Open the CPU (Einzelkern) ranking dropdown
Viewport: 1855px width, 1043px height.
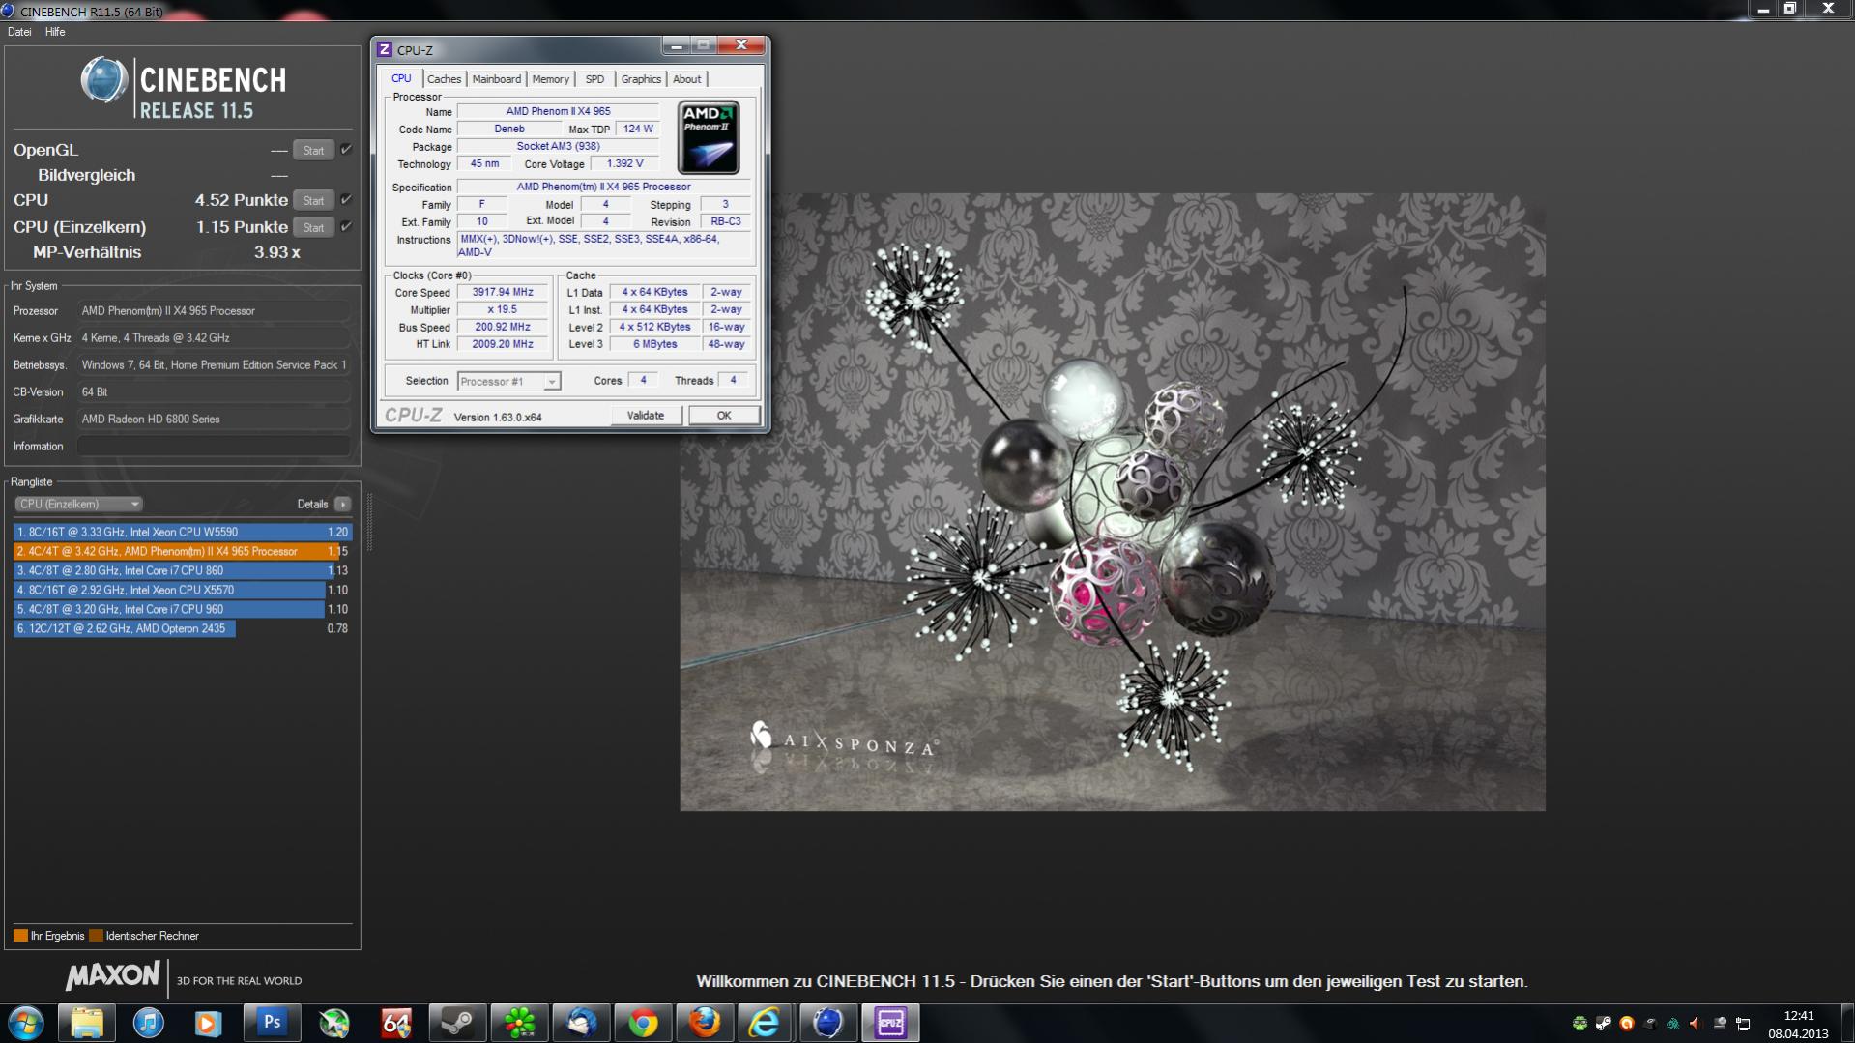[78, 504]
